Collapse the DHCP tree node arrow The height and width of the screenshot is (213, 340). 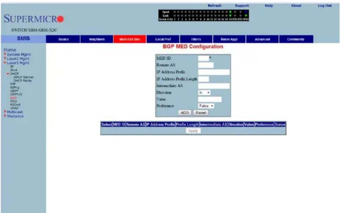pos(8,74)
